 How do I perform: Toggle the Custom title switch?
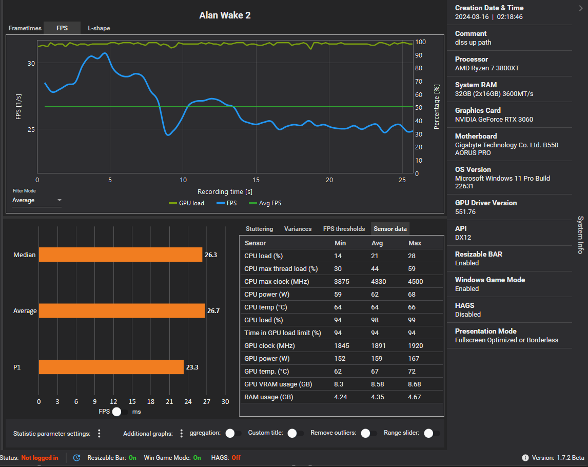(296, 433)
